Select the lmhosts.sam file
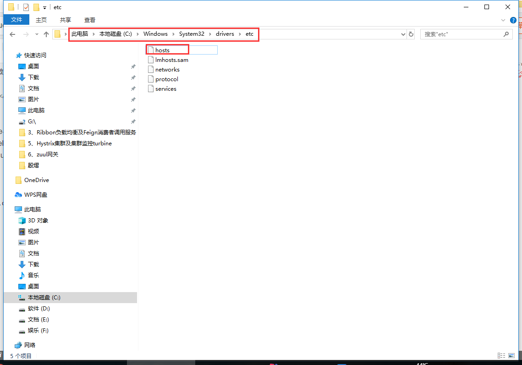522x365 pixels. 172,60
